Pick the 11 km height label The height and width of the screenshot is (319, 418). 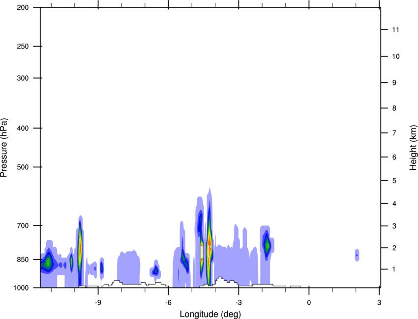[396, 29]
